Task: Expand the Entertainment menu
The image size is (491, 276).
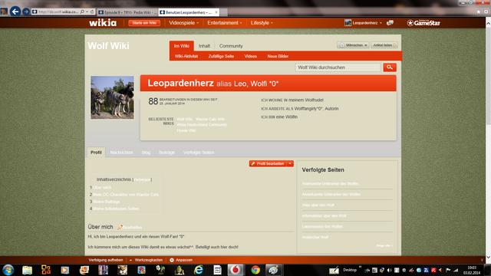Action: click(225, 23)
